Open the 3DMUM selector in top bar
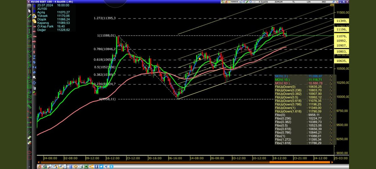The height and width of the screenshot is (169, 376). [x=279, y=2]
